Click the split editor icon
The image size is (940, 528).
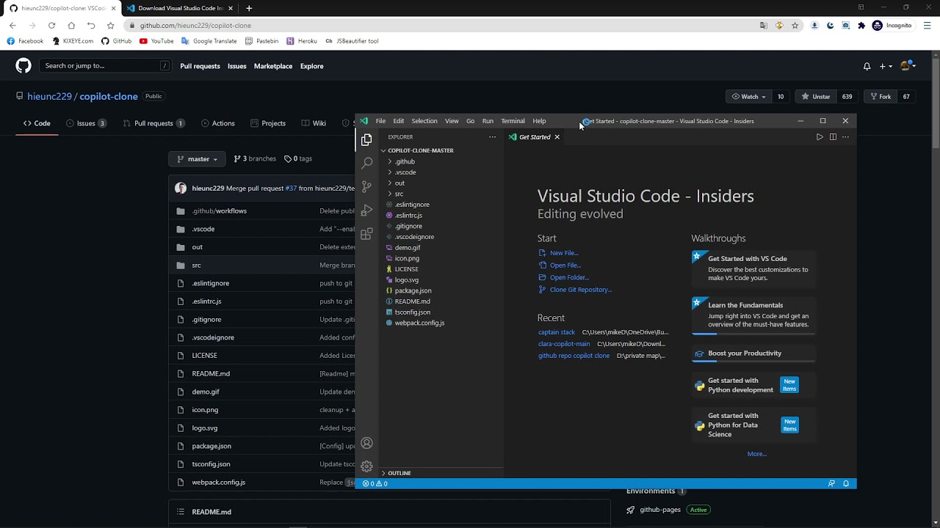pos(833,137)
